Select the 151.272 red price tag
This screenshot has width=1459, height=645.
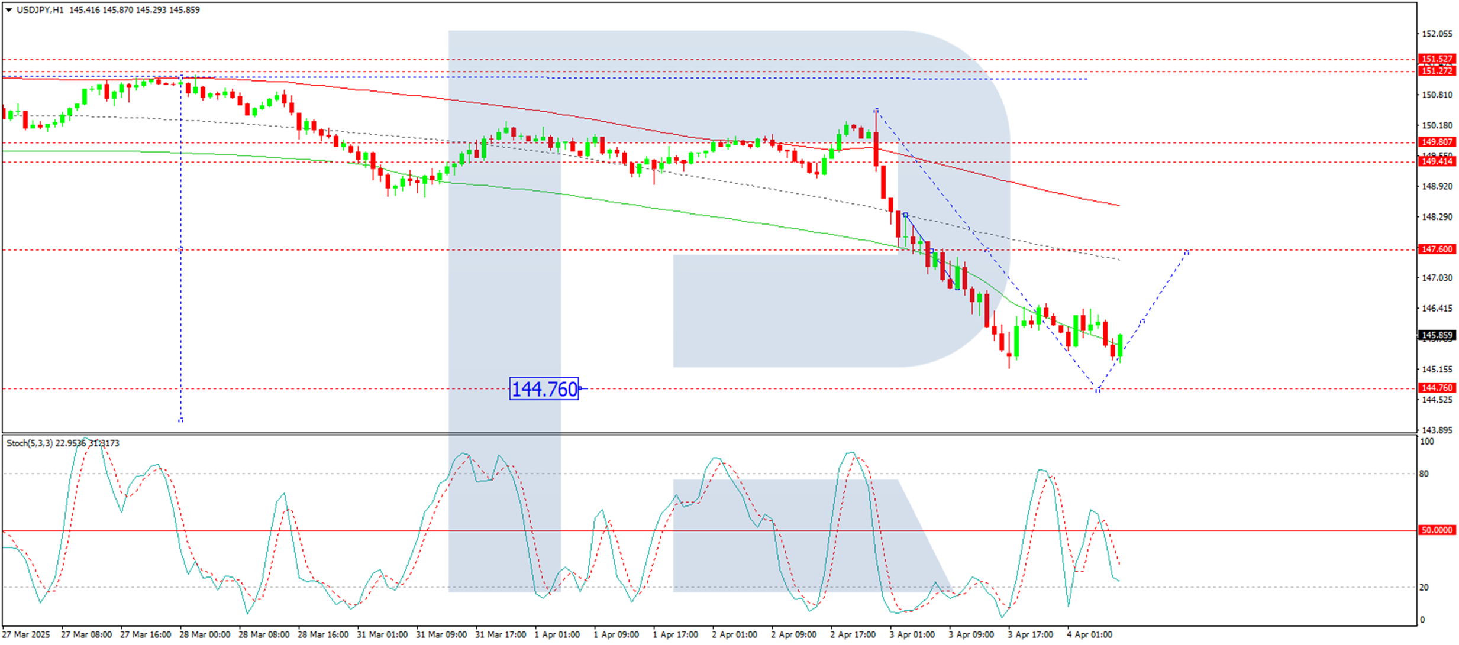[x=1437, y=71]
